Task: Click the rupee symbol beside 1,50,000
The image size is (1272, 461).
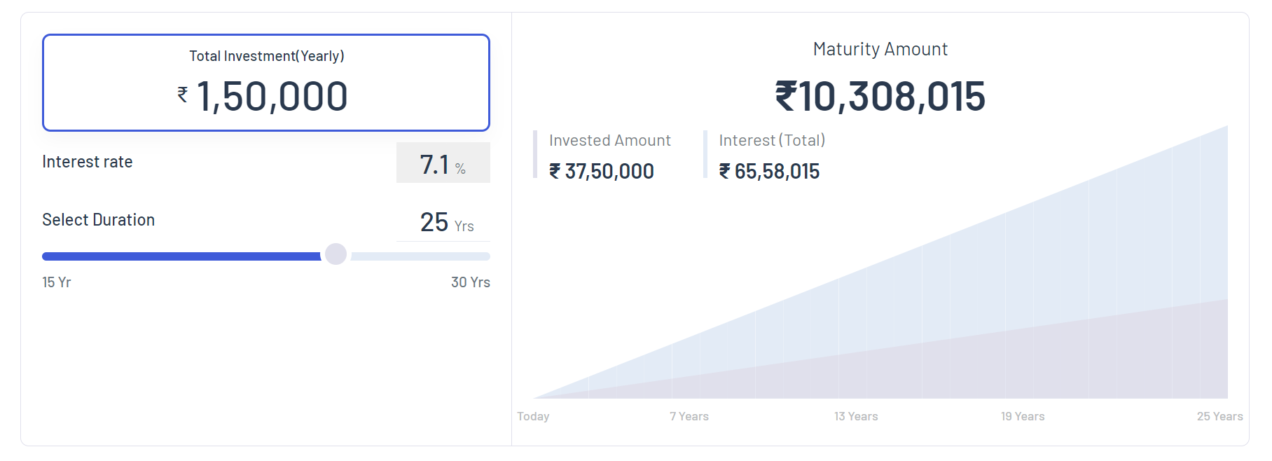Action: click(183, 95)
